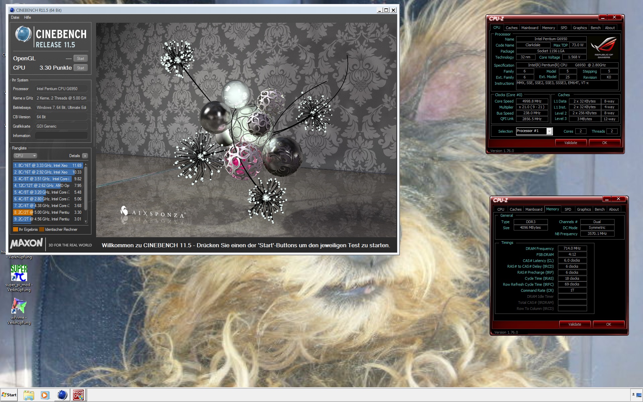Click the Identischer Rechner legend swatch
The height and width of the screenshot is (402, 643).
(42, 229)
